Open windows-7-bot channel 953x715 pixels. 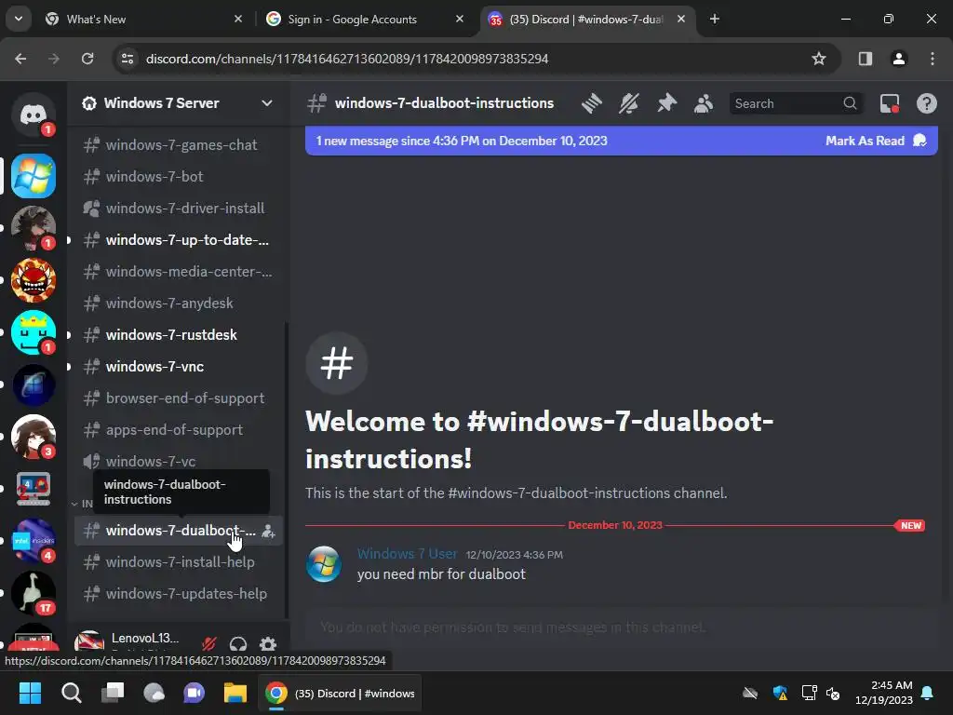tap(178, 176)
